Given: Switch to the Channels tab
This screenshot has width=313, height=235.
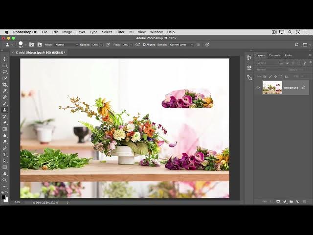Looking at the screenshot, I should point(274,55).
